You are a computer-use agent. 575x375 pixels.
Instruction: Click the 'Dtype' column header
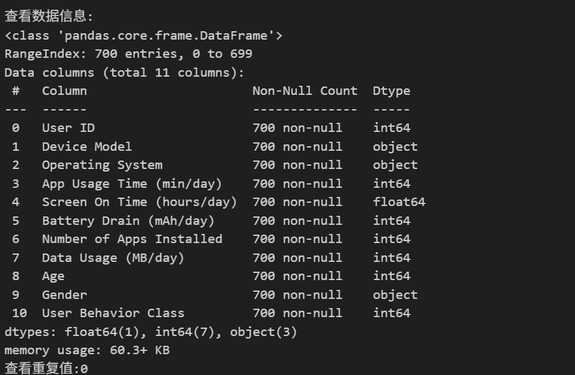point(391,92)
